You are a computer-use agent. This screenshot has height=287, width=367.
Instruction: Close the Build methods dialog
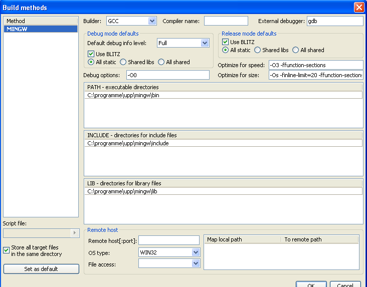(x=359, y=8)
